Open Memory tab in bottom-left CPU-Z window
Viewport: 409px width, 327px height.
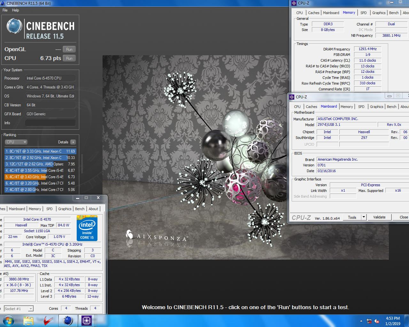coord(35,209)
